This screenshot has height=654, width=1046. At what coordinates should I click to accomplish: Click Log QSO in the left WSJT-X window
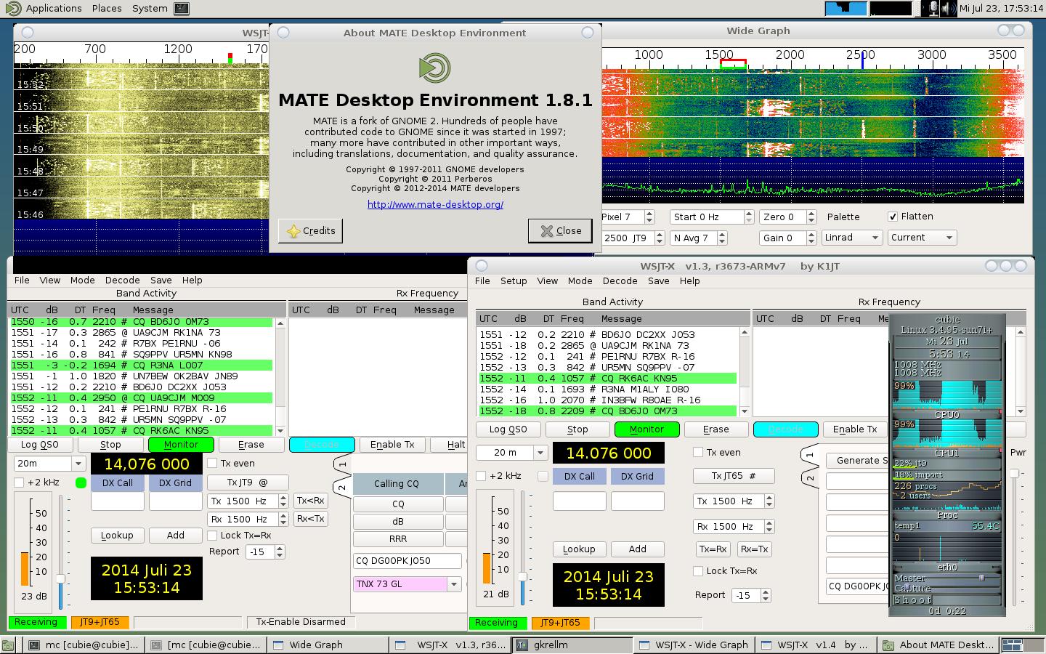point(39,445)
